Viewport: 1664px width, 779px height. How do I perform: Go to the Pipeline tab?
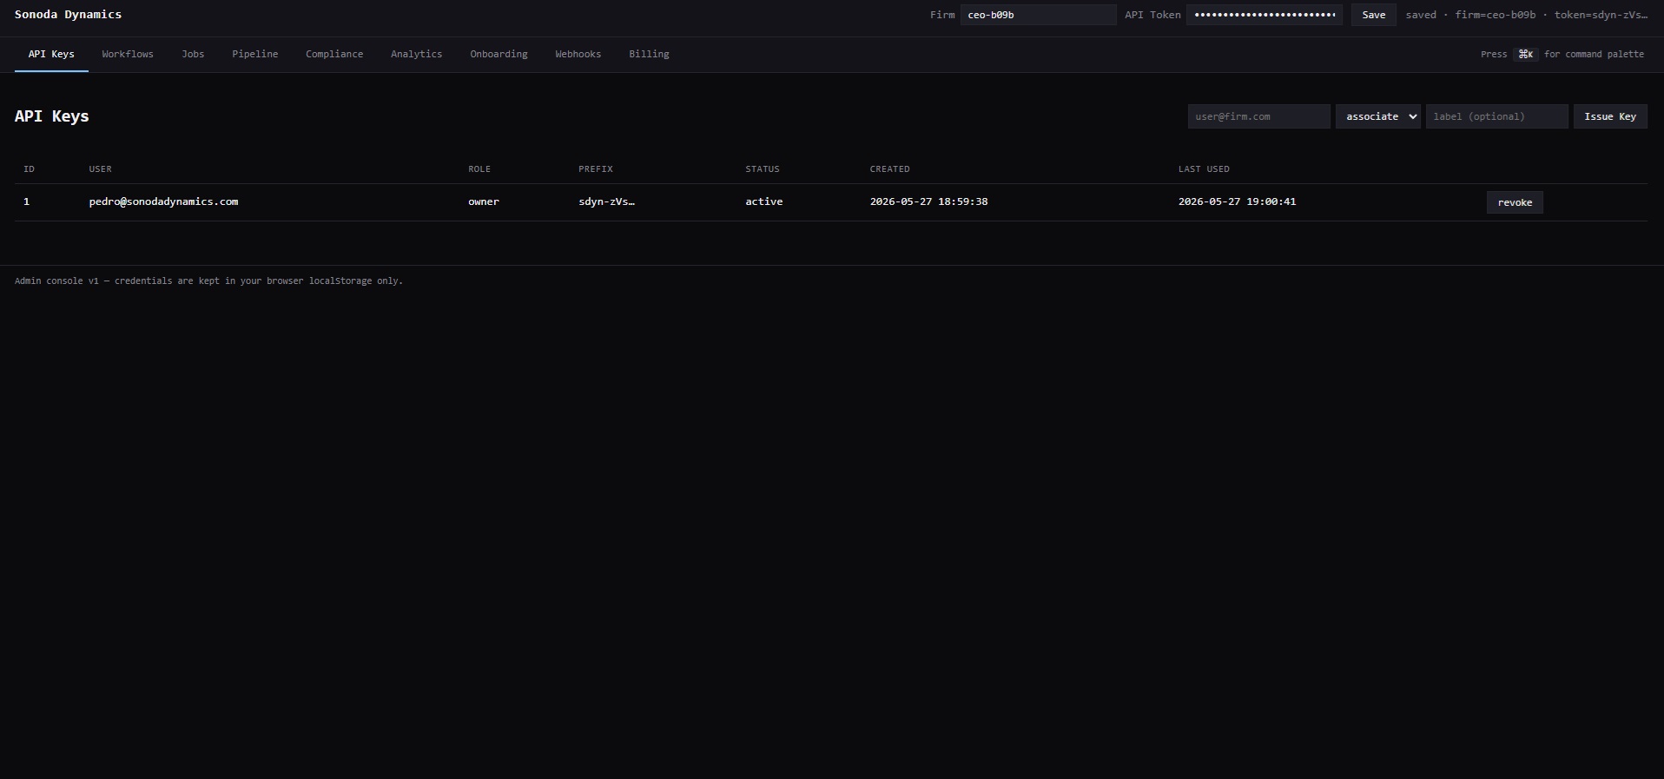[x=255, y=54]
